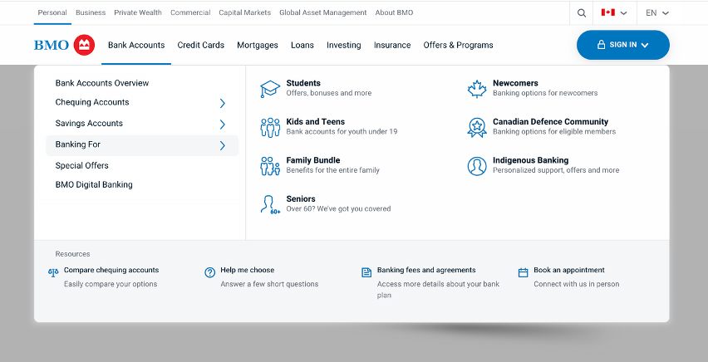The image size is (708, 362).
Task: Click the compare scales icon
Action: (53, 272)
